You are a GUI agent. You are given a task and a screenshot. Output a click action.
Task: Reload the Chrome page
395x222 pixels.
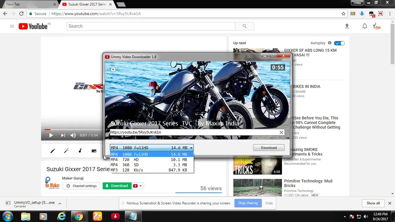(21, 14)
